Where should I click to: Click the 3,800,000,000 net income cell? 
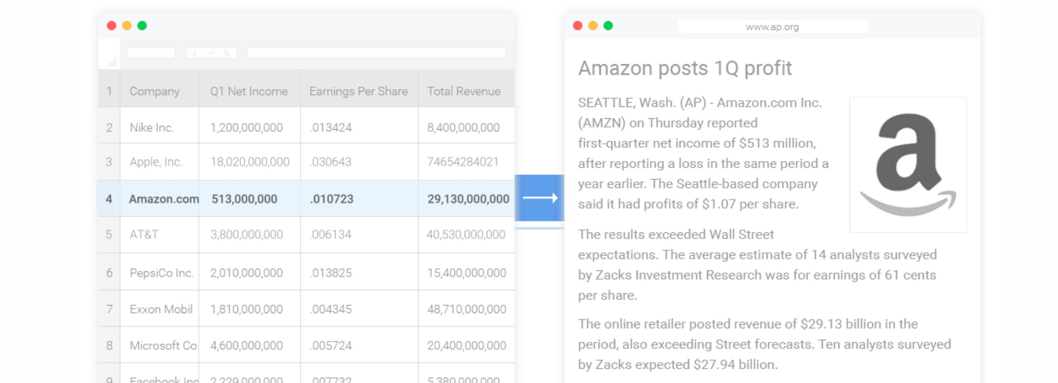[x=250, y=235]
